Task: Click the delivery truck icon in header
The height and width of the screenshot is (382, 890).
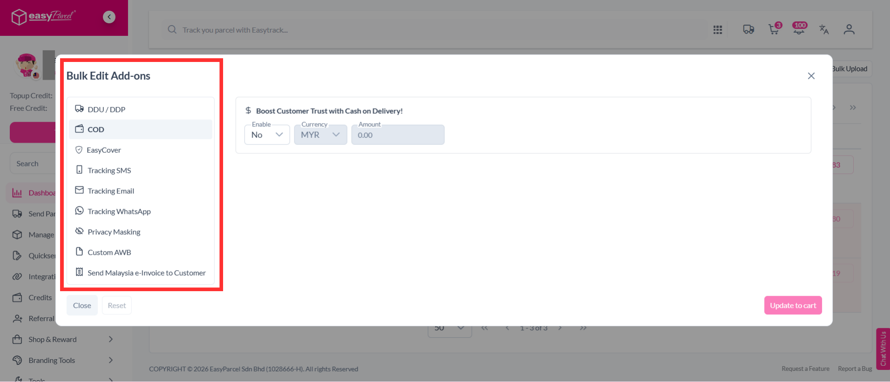Action: [748, 30]
